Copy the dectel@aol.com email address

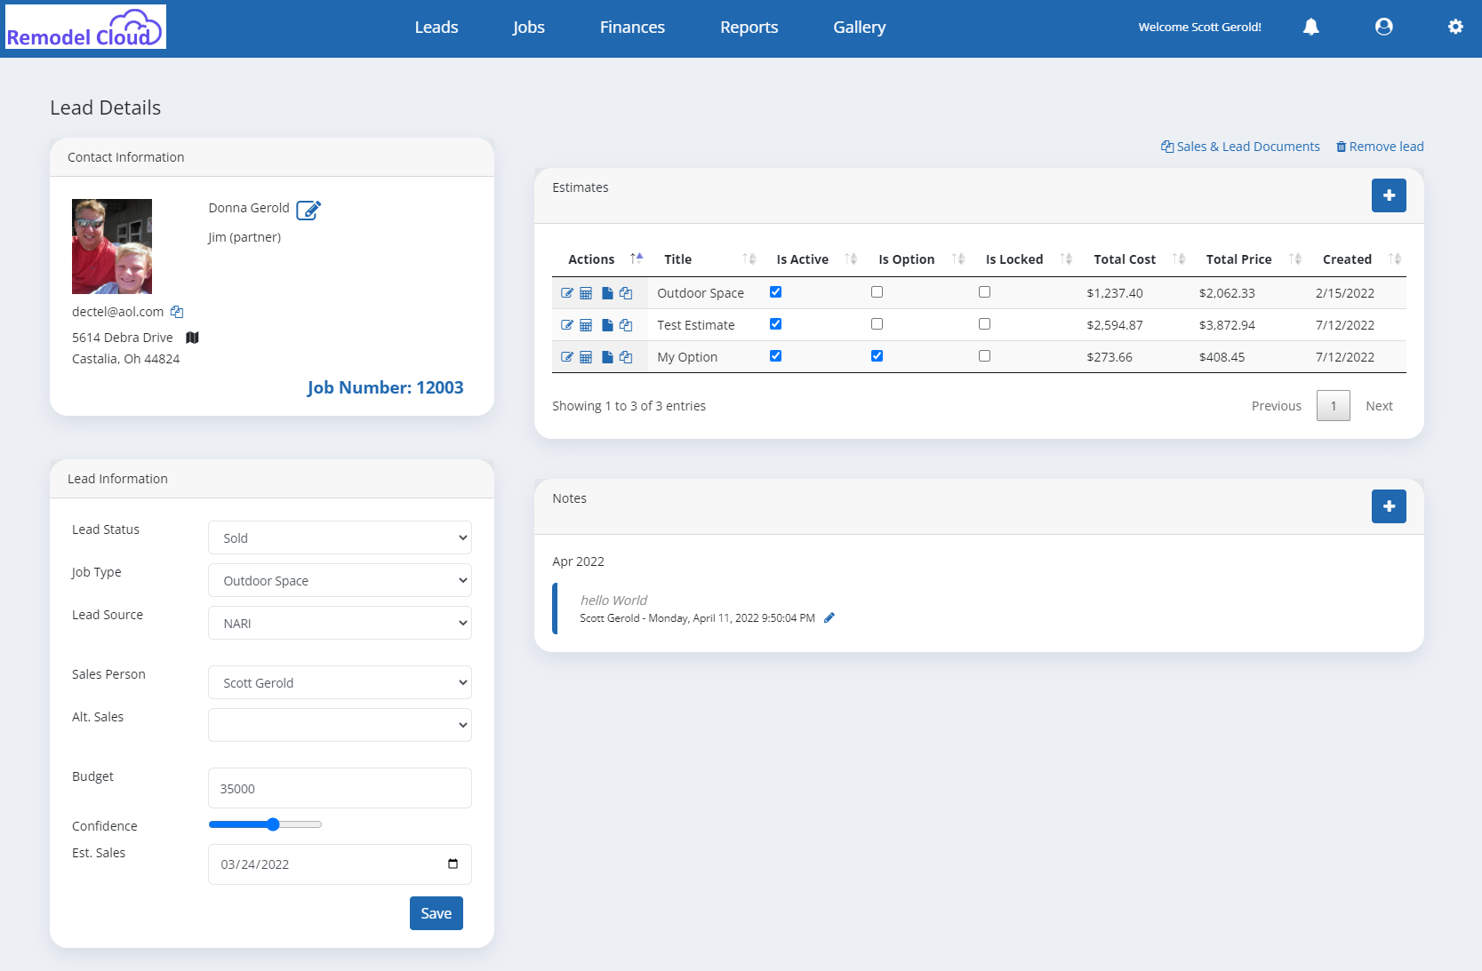pyautogui.click(x=177, y=312)
